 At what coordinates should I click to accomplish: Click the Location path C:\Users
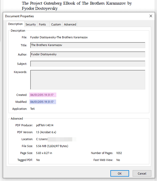[42, 139]
